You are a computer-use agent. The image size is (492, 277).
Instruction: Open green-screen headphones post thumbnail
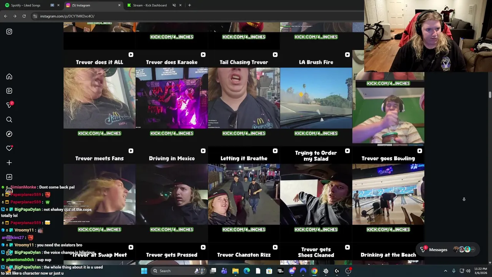coord(388,115)
